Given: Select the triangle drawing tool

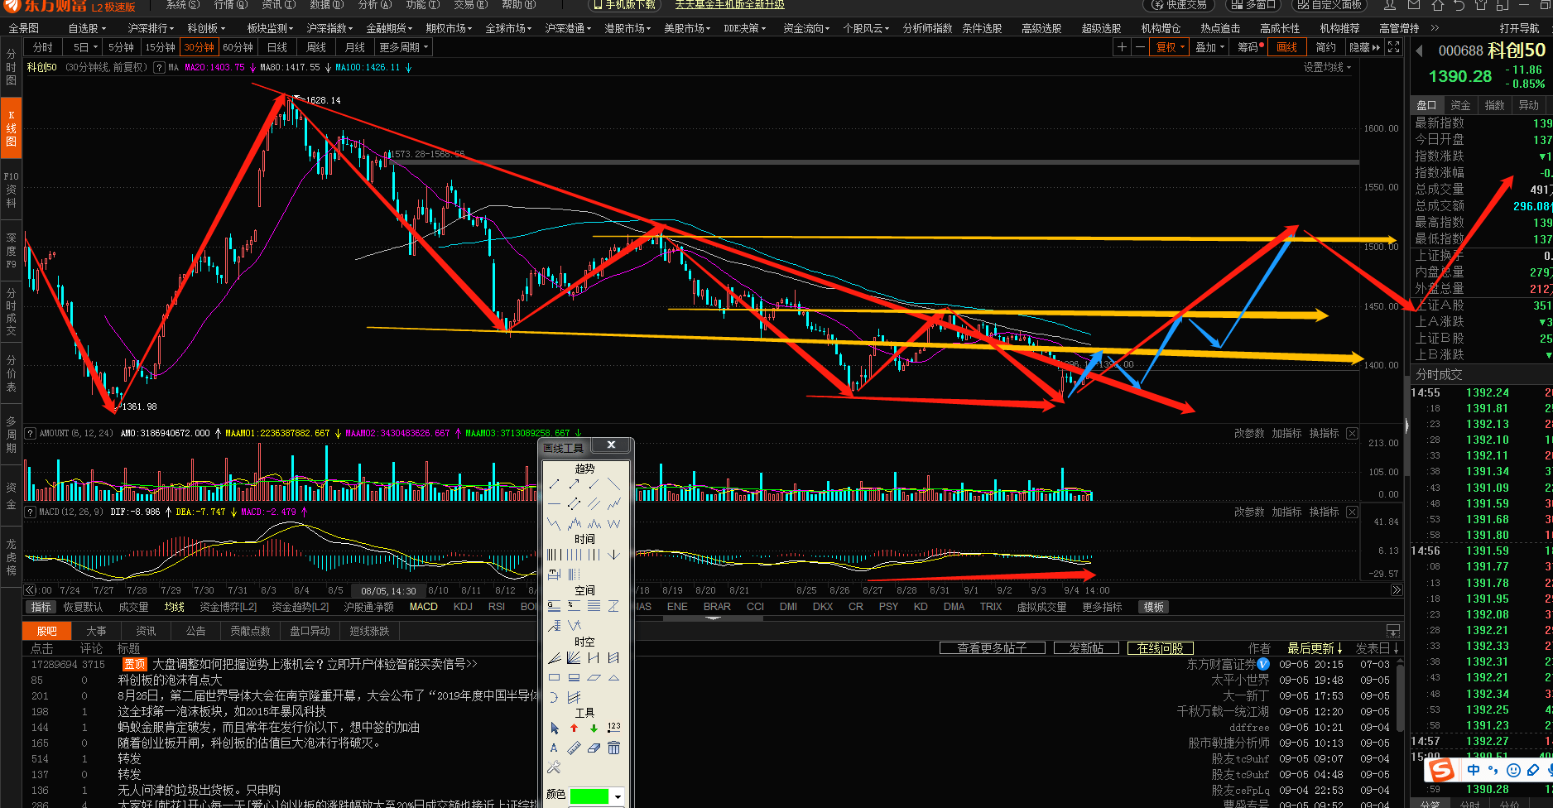Looking at the screenshot, I should [613, 677].
